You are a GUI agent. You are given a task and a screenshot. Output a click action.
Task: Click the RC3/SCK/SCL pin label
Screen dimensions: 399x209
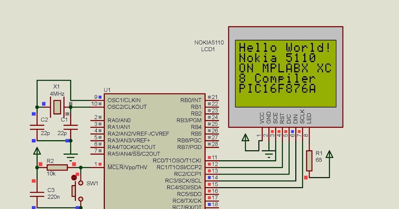[184, 181]
